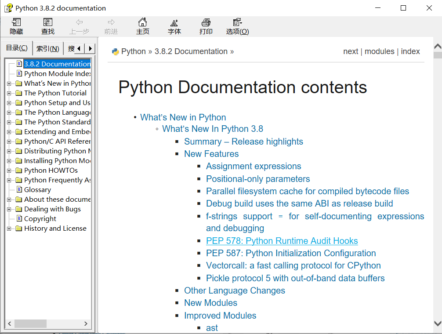This screenshot has height=334, width=442.
Task: Open Summary – Release highlights link
Action: (243, 142)
